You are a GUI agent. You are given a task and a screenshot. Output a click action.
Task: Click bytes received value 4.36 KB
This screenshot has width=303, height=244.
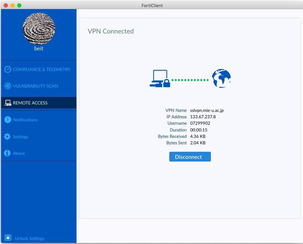(198, 137)
